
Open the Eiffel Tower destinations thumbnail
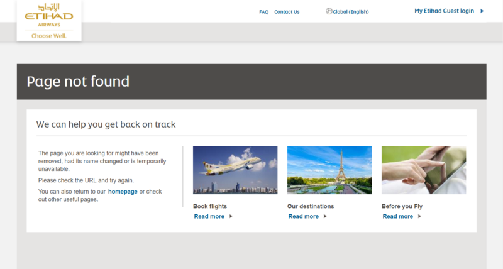(329, 170)
